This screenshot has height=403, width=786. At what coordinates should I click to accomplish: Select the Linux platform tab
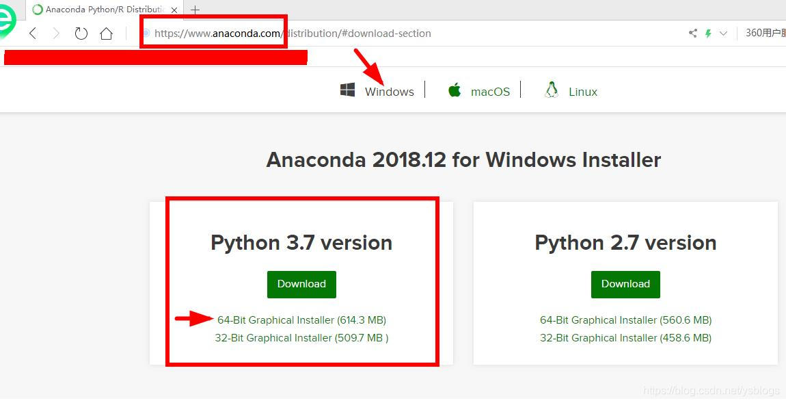[x=583, y=92]
